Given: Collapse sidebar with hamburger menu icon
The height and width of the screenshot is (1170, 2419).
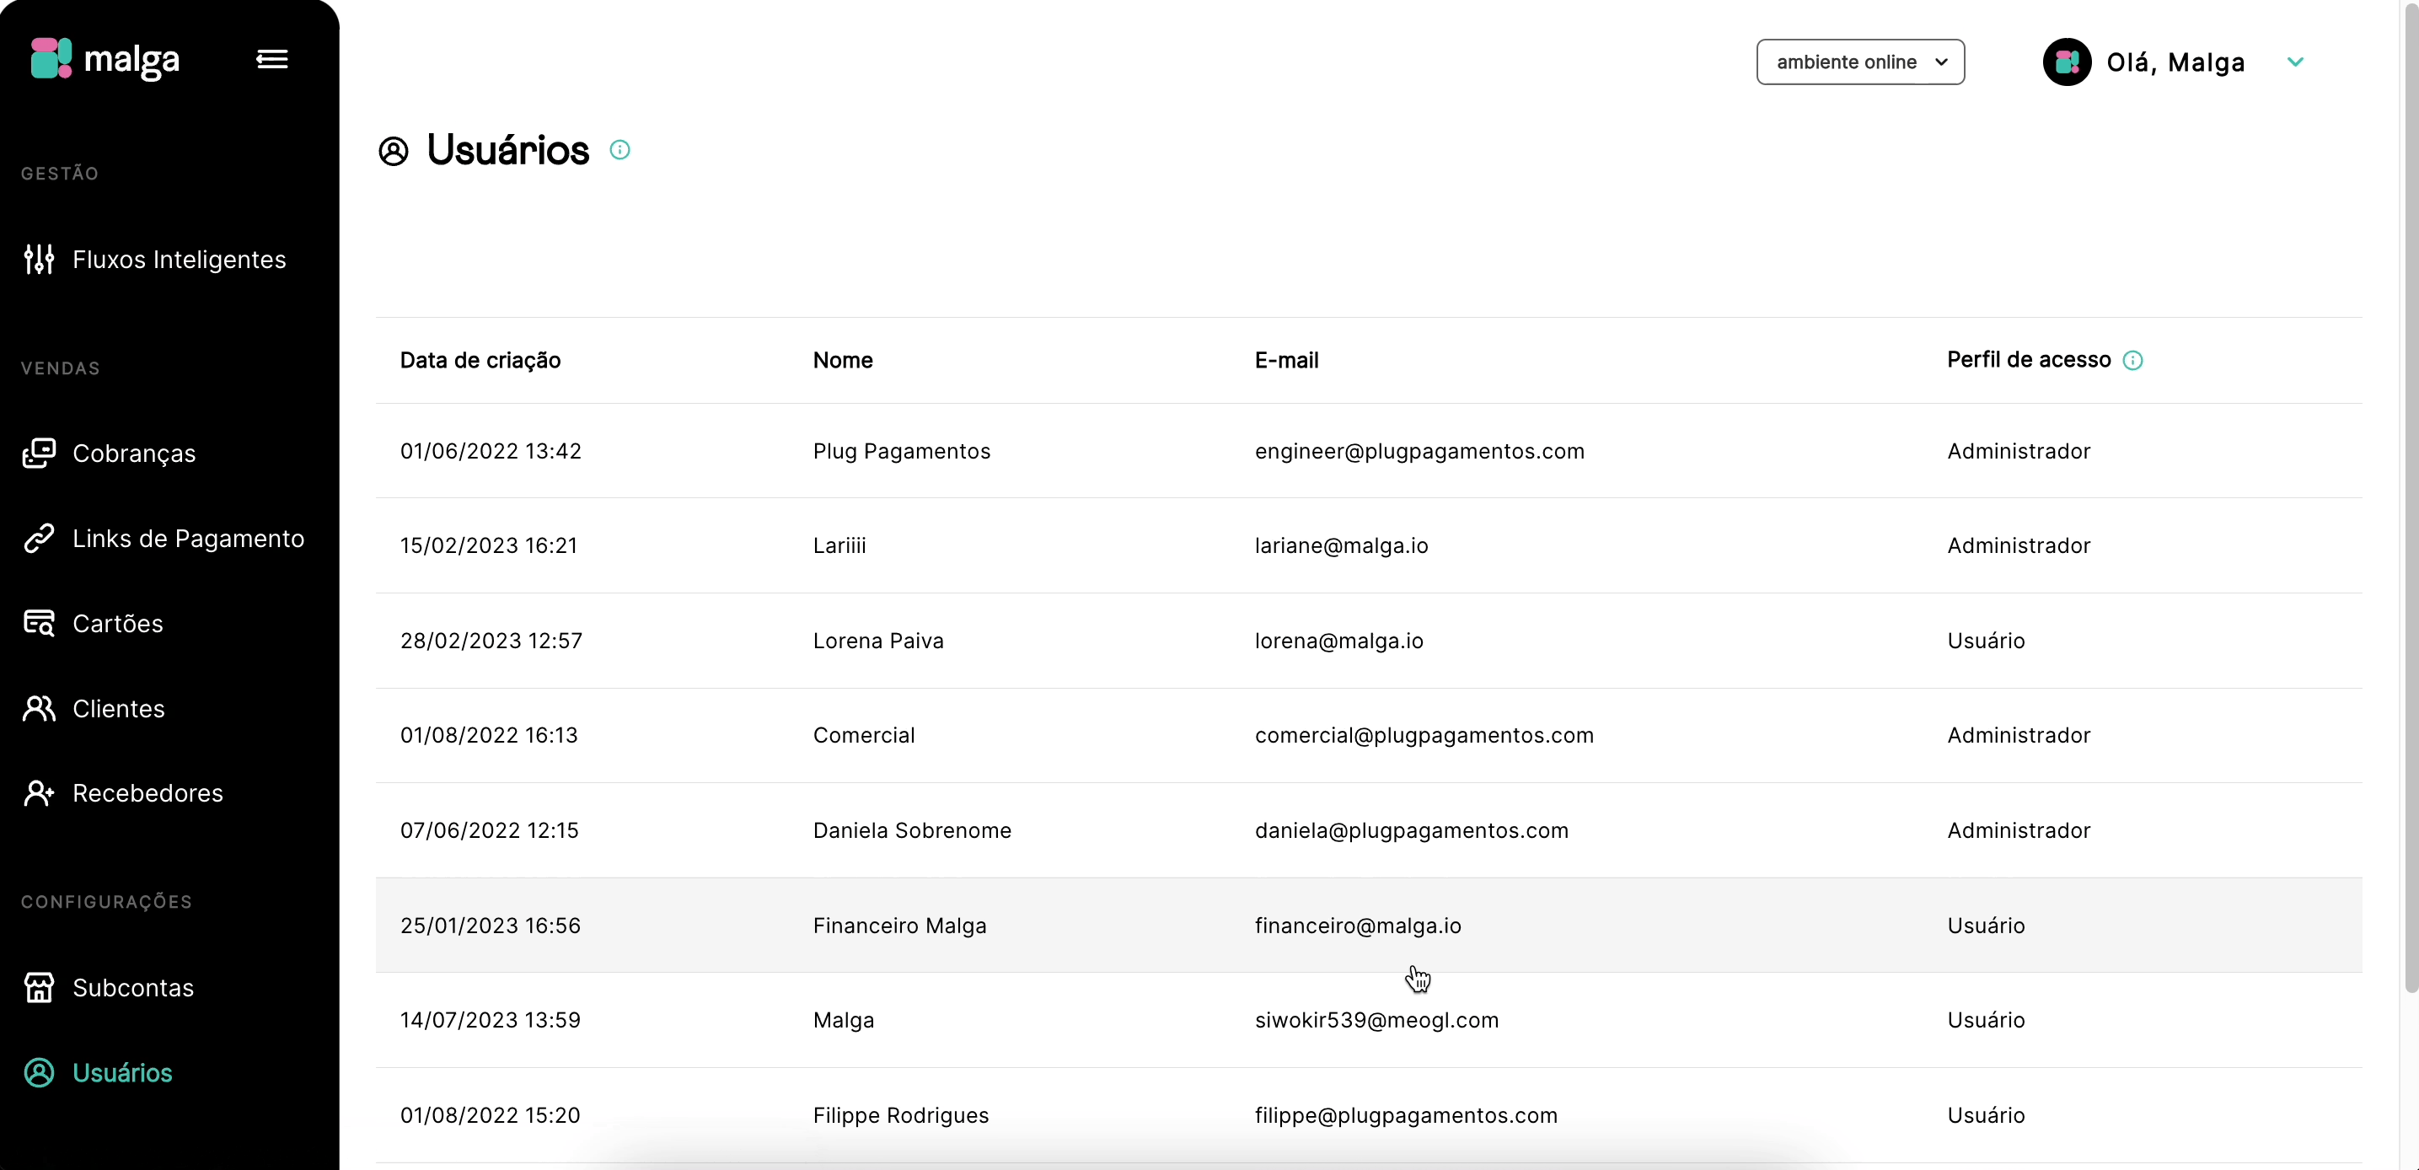Looking at the screenshot, I should click(272, 59).
